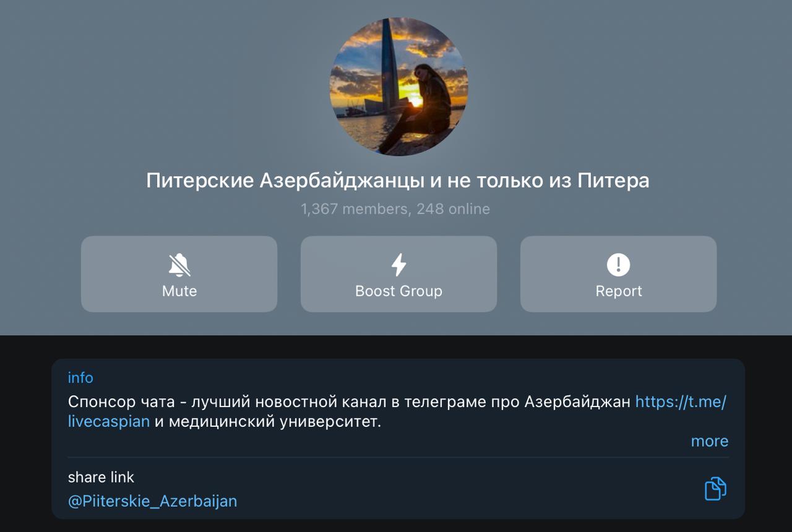
Task: Select the blue info heading
Action: click(80, 377)
